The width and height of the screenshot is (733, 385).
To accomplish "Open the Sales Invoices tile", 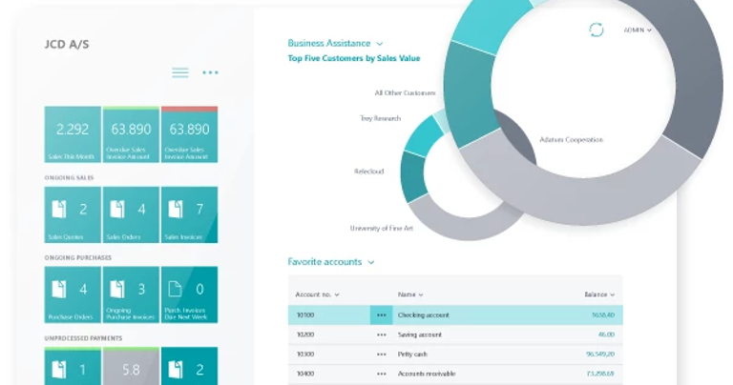I will [189, 214].
